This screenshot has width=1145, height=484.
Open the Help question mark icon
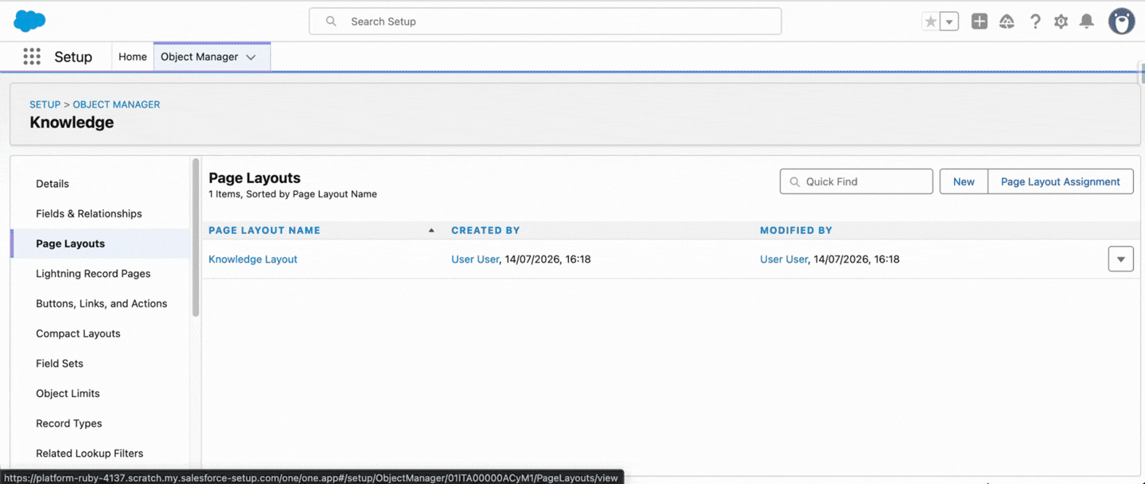click(x=1035, y=22)
